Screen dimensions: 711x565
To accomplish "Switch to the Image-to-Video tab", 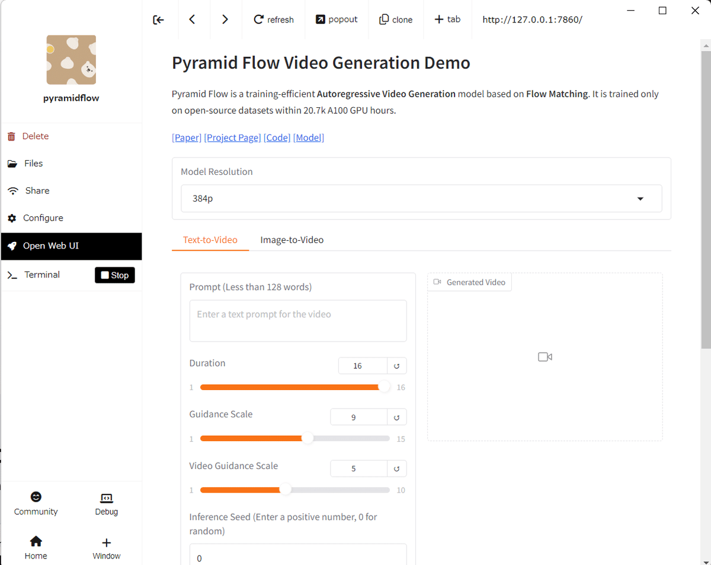I will click(292, 240).
